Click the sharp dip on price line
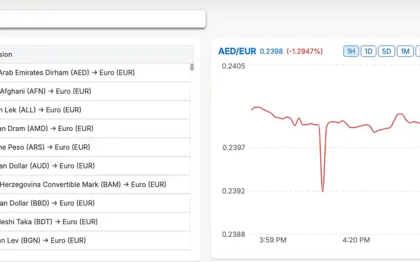420x262 pixels. coord(323,190)
